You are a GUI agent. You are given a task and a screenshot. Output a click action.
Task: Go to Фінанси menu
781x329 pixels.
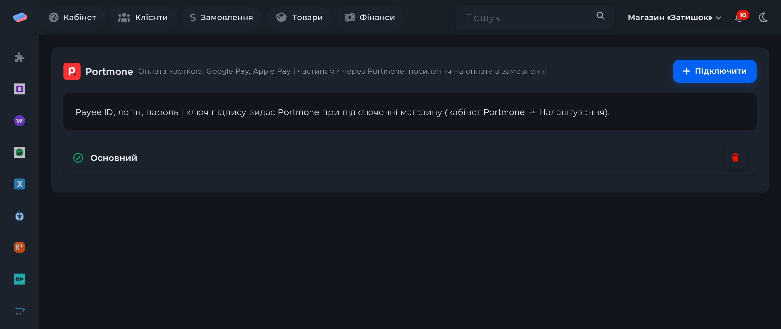(x=370, y=17)
